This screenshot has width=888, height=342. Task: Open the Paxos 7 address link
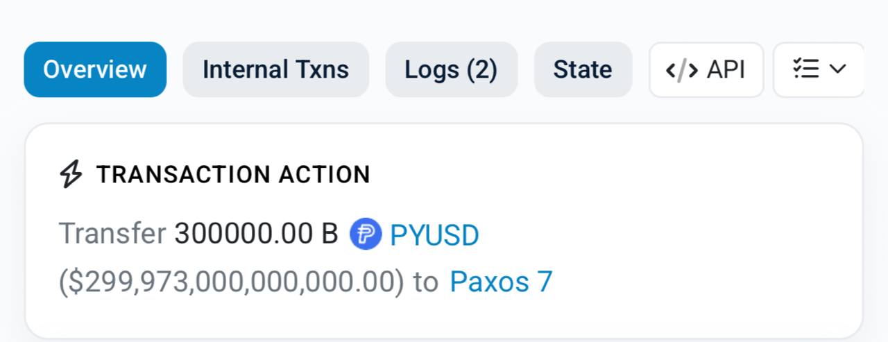click(501, 282)
